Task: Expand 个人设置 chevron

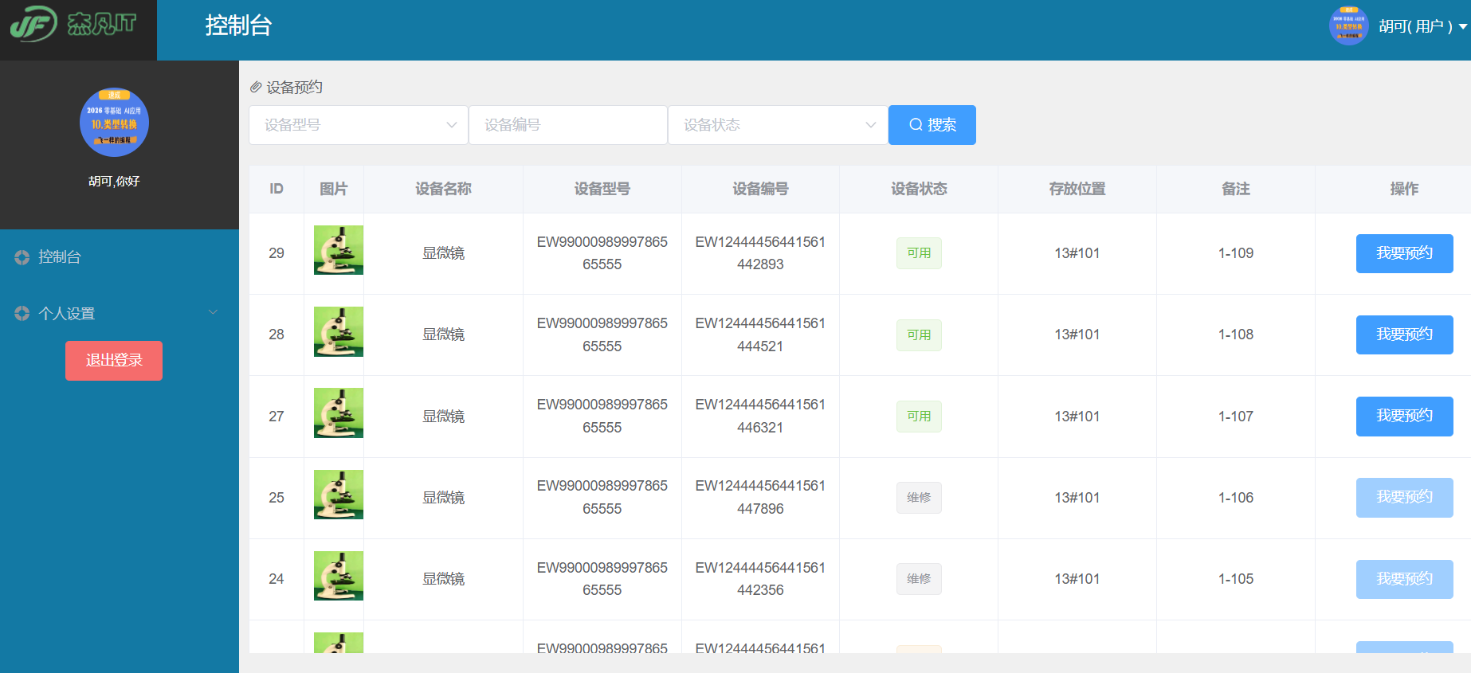Action: (x=213, y=312)
